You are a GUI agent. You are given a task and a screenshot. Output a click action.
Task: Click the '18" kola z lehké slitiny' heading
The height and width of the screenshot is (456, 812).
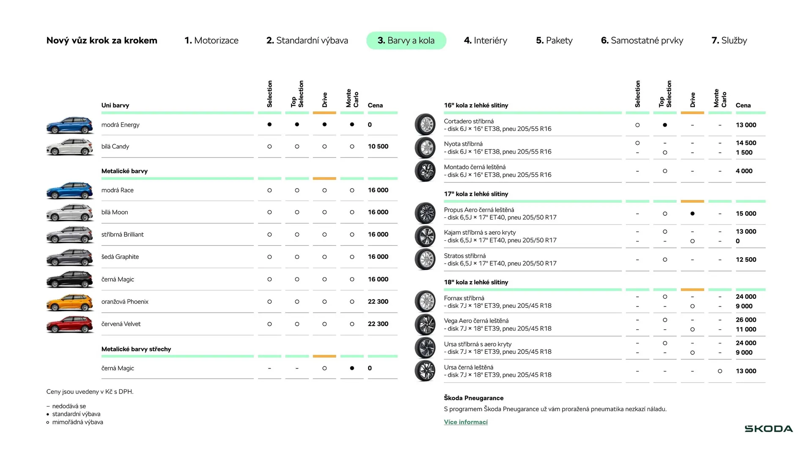(x=476, y=282)
